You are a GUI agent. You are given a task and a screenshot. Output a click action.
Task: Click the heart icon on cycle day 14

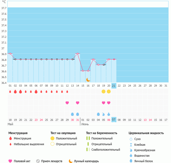(78, 103)
